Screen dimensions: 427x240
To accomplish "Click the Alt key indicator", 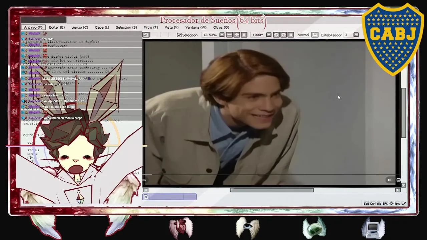I will click(379, 204).
